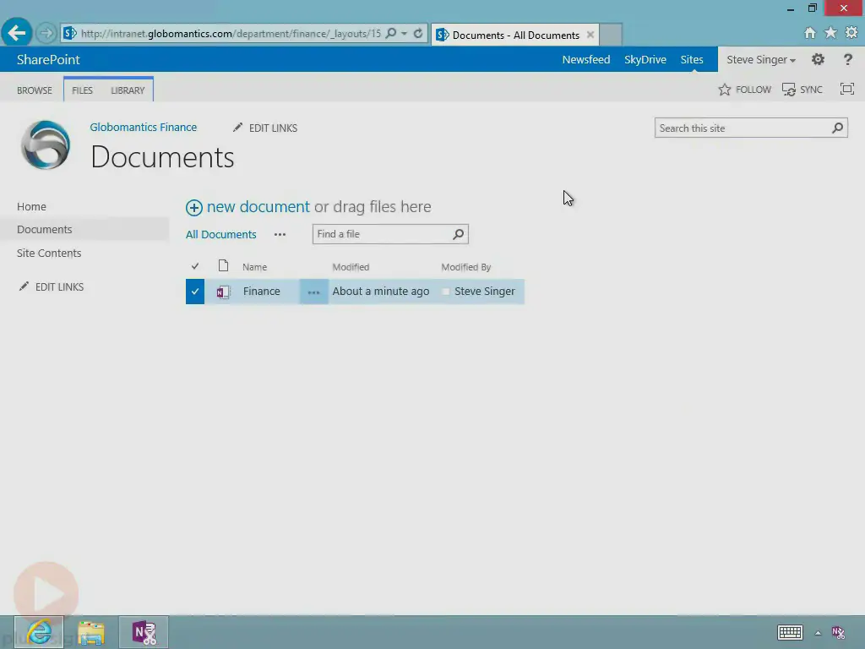Uncheck the Finance row checkbox

click(x=195, y=292)
